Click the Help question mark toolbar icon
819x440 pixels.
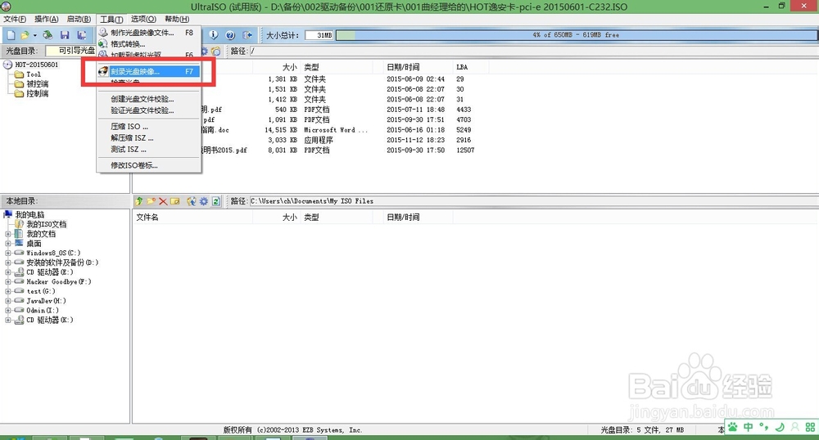pos(230,35)
